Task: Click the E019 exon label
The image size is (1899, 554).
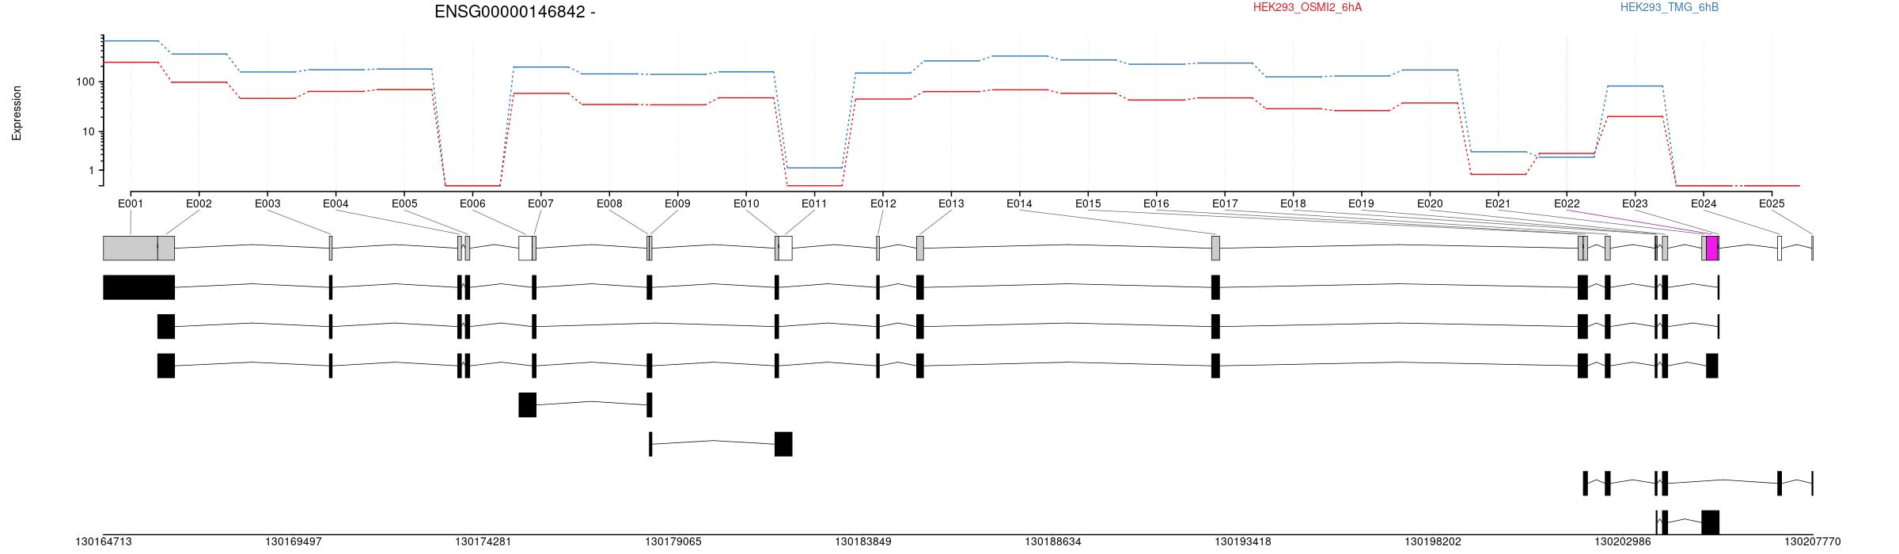Action: [x=1361, y=203]
